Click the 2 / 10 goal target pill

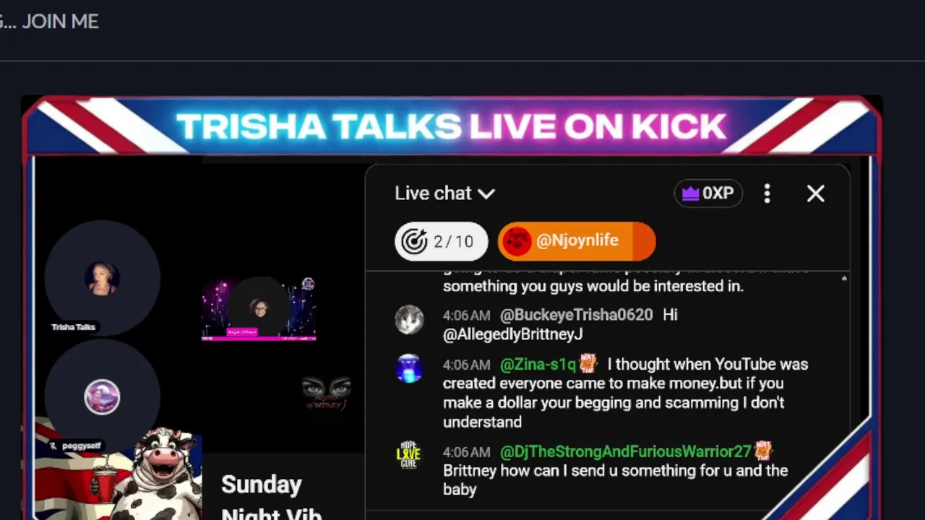click(441, 241)
